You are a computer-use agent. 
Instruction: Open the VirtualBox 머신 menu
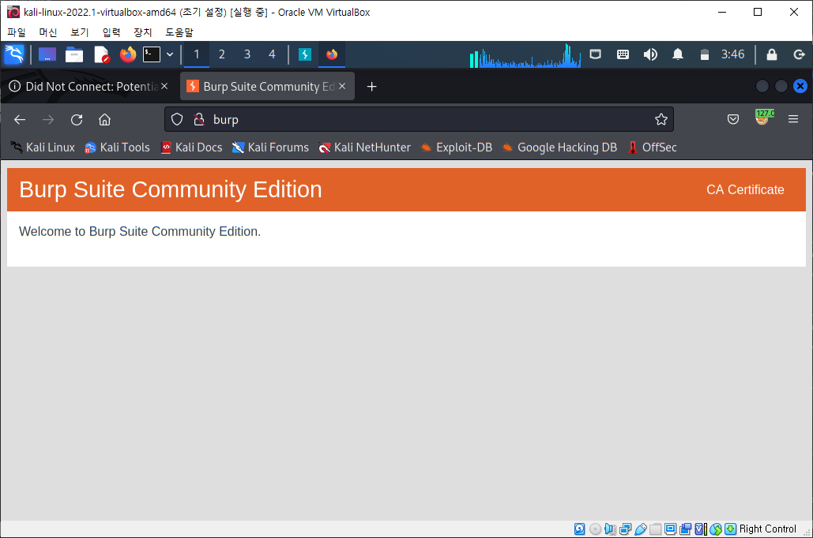point(48,32)
